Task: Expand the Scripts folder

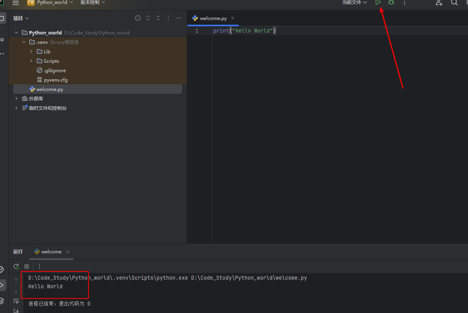Action: coord(31,61)
